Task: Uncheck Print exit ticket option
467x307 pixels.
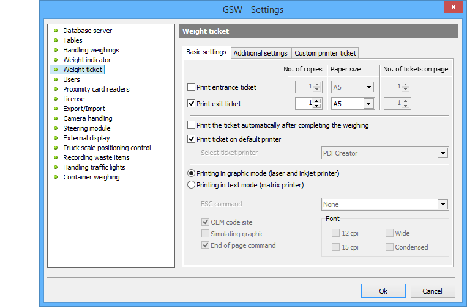Action: point(192,104)
